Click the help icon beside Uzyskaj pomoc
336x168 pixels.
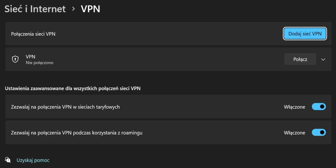point(8,160)
